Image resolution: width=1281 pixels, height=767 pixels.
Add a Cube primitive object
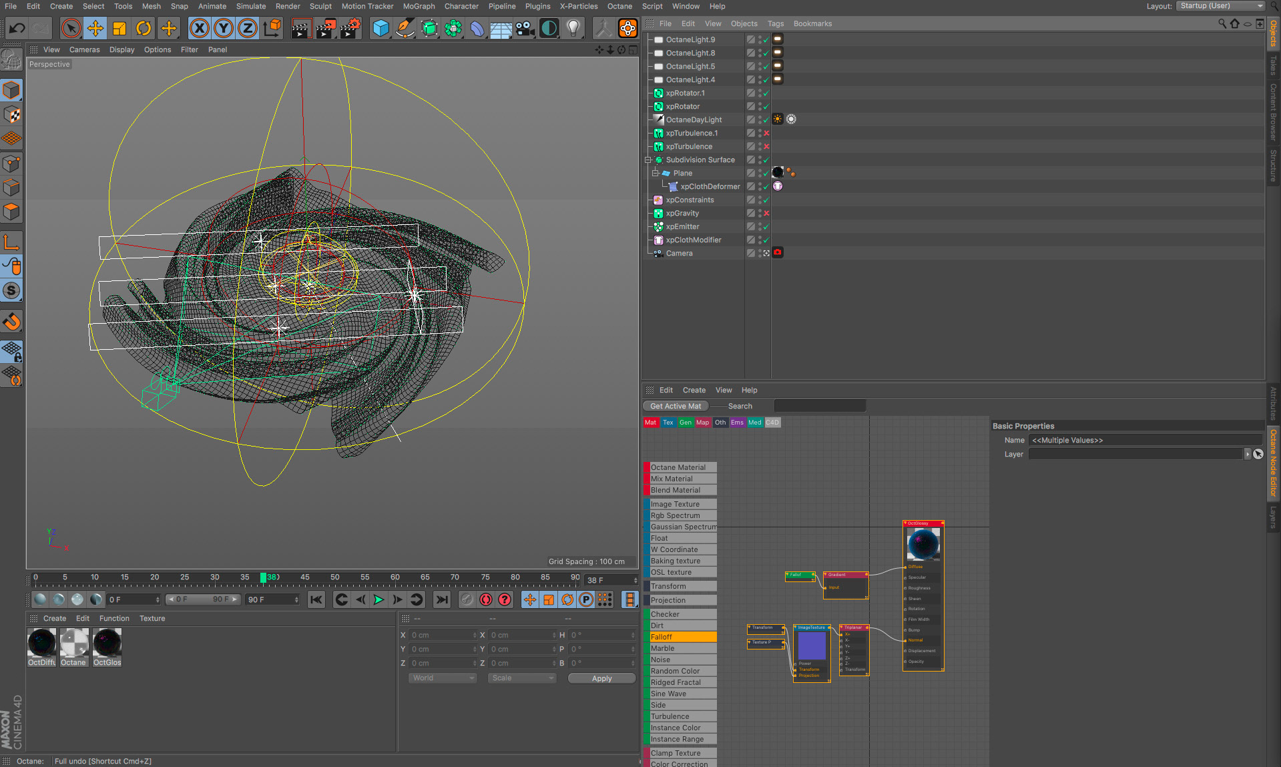pyautogui.click(x=380, y=28)
